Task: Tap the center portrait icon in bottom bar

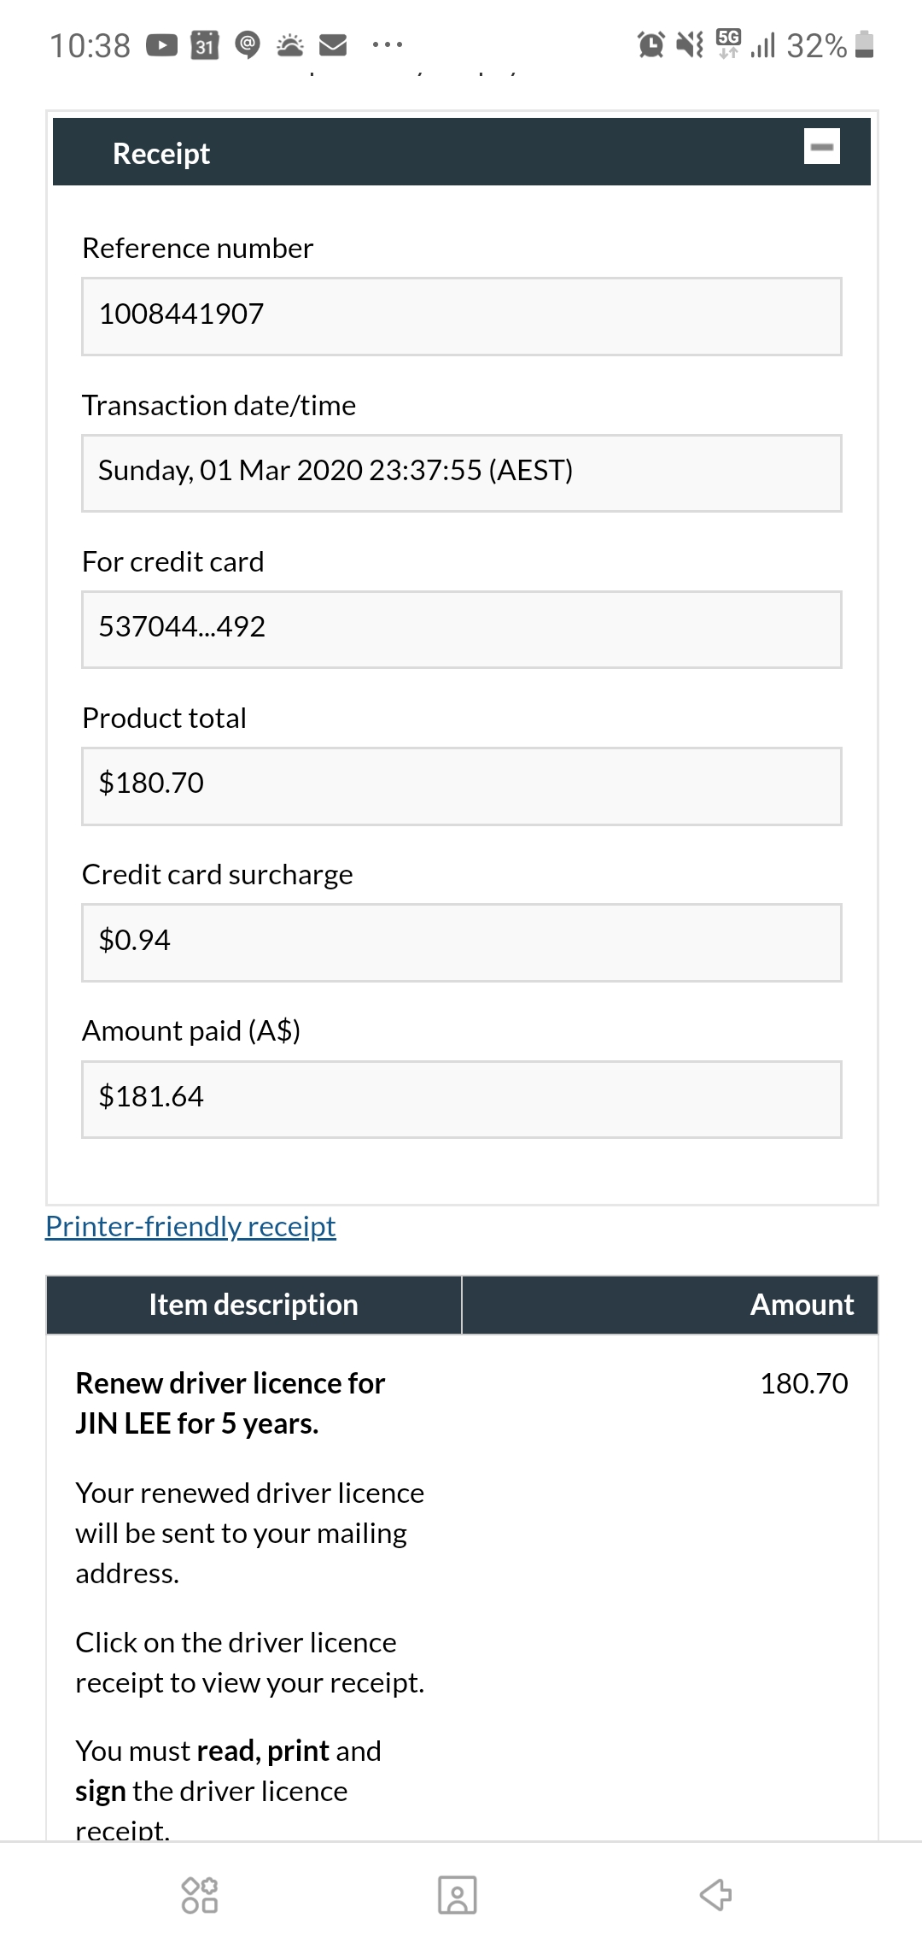Action: pos(458,1895)
